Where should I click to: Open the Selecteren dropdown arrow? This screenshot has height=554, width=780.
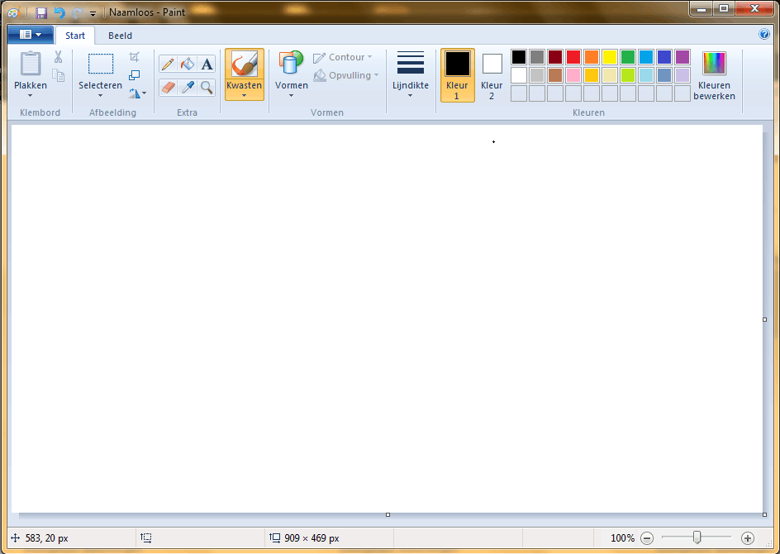point(101,96)
